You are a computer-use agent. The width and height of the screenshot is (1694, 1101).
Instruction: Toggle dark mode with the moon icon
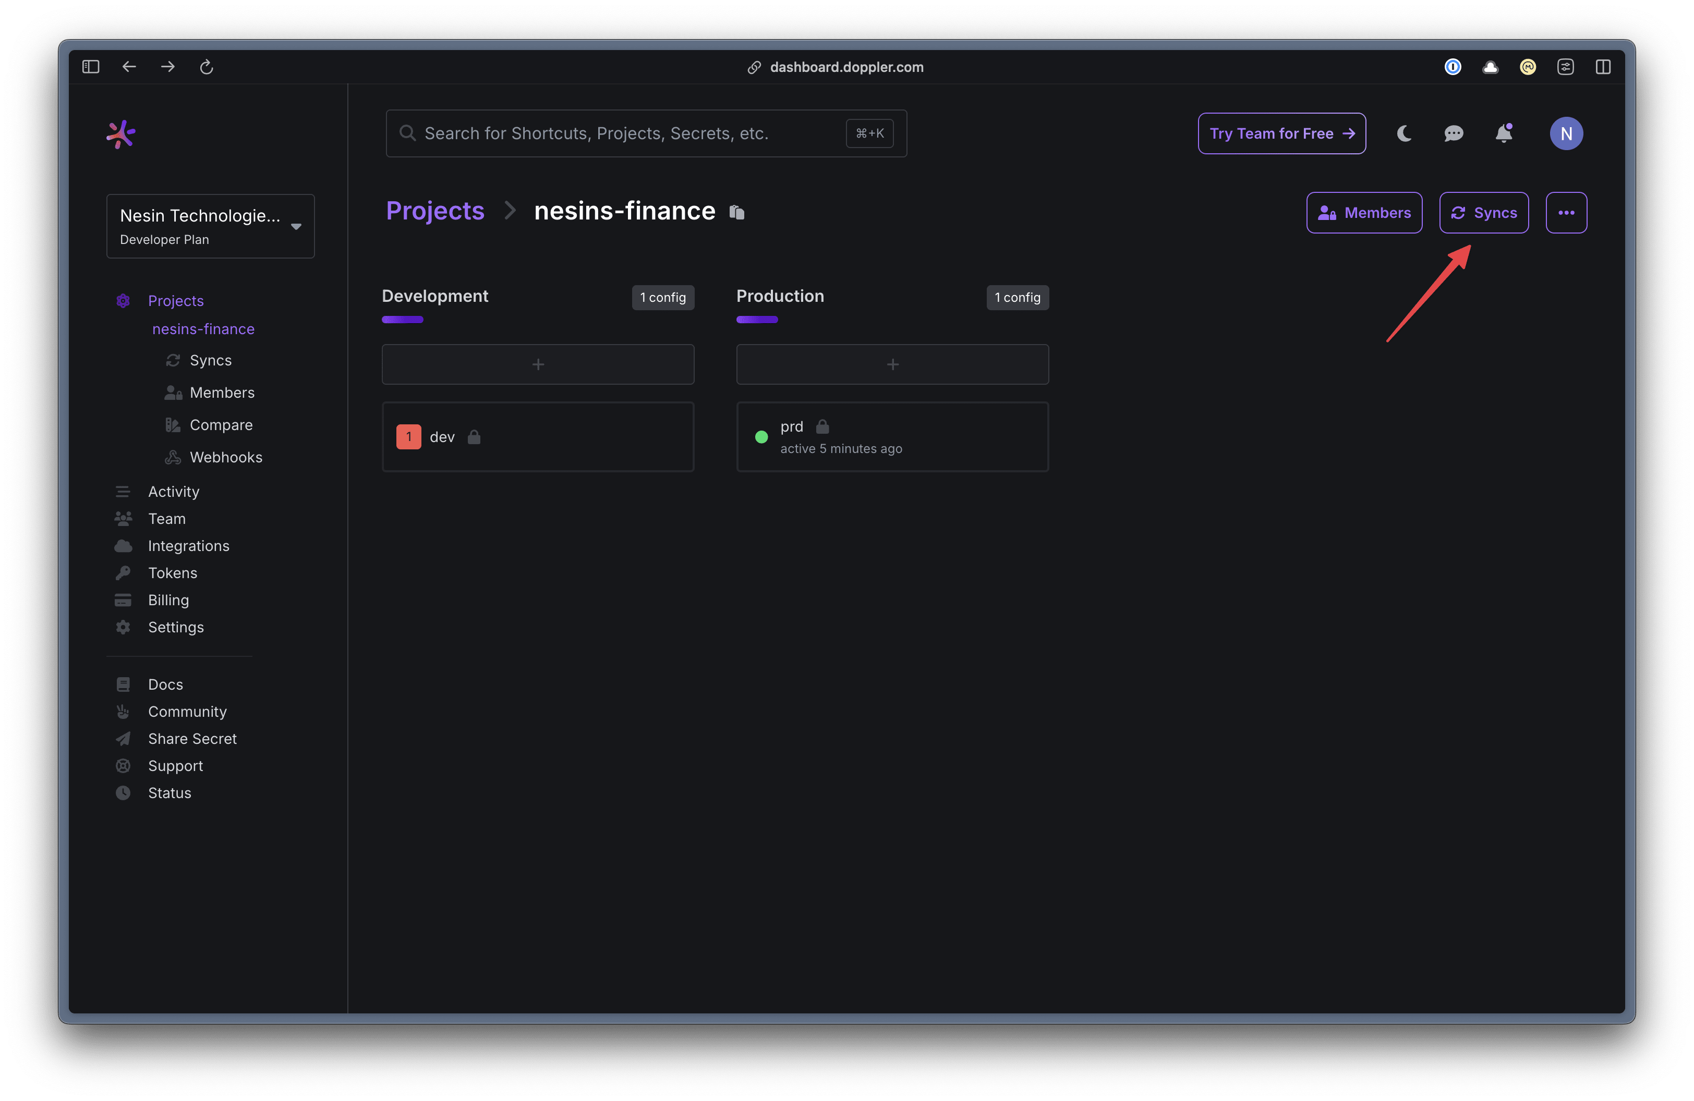coord(1403,133)
